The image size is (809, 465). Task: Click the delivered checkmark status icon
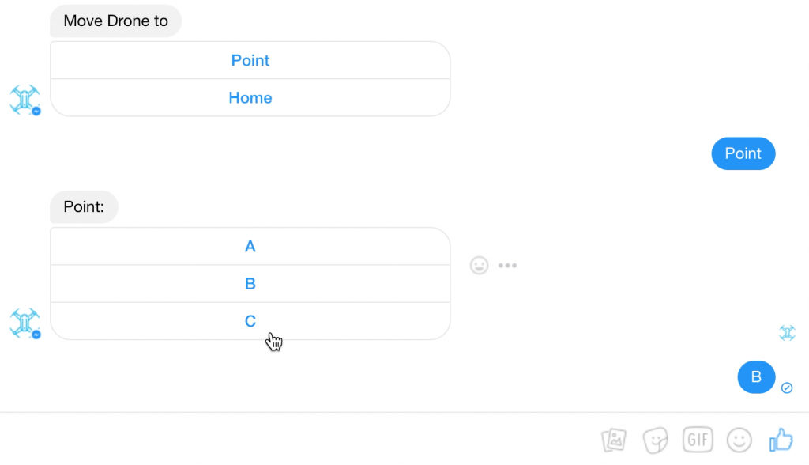(787, 387)
